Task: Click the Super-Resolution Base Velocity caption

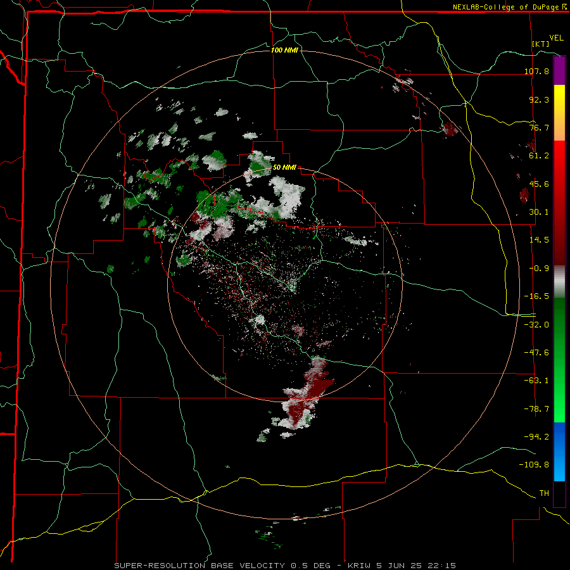Action: click(x=284, y=566)
